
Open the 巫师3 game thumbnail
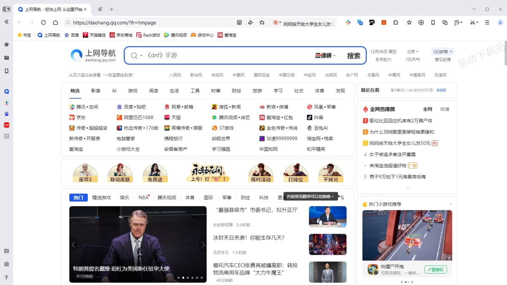pyautogui.click(x=85, y=173)
